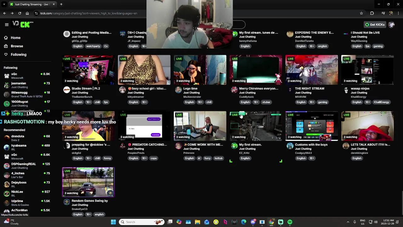Open littlesmugg channel in sidebar

27,94
